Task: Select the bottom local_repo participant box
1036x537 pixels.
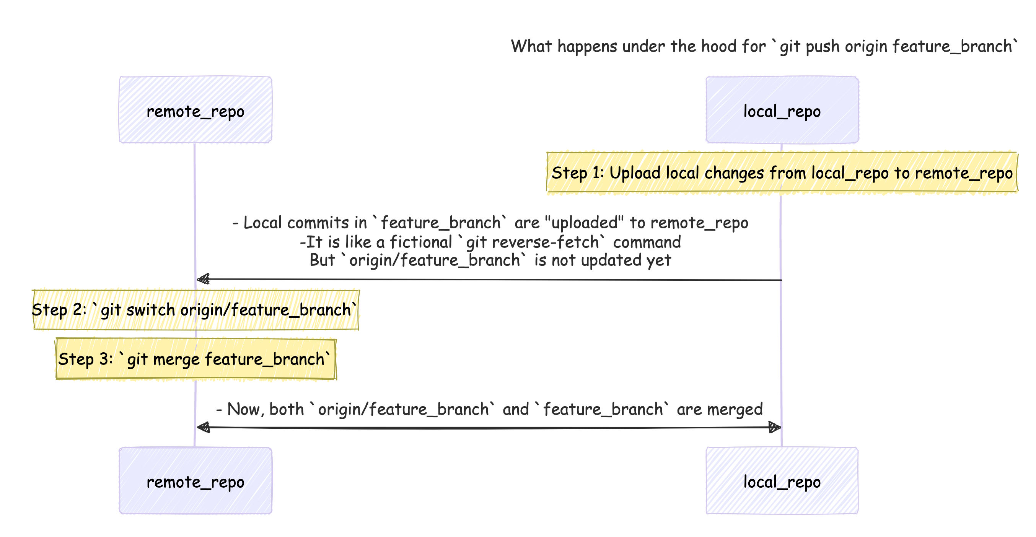Action: (x=782, y=480)
